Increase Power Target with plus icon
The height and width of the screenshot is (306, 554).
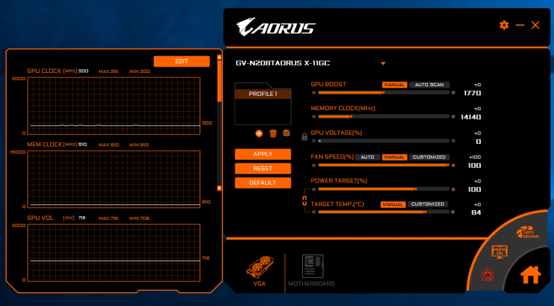[453, 189]
